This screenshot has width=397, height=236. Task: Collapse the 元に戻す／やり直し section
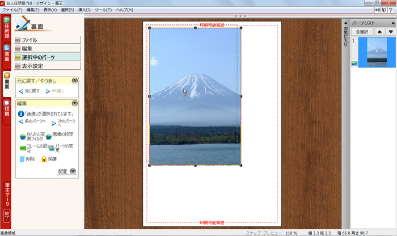pyautogui.click(x=74, y=81)
